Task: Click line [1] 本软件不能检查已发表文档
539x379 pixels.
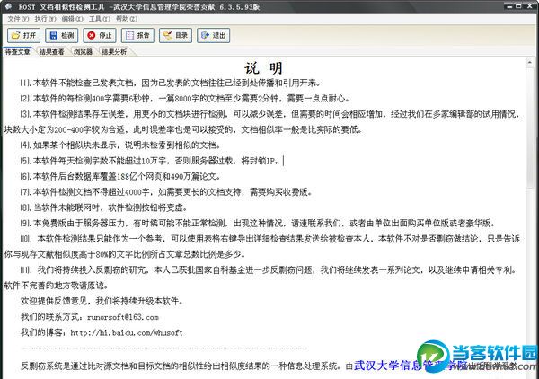Action: (171, 83)
